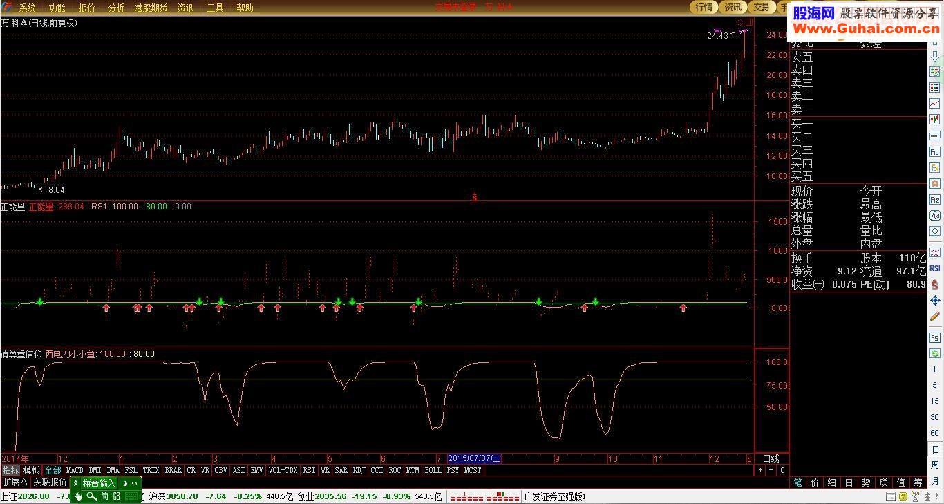Select the 势 tab in quote panel
Screen dimensions: 944x504
(x=866, y=482)
